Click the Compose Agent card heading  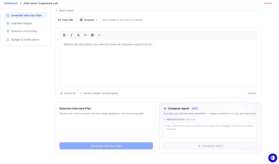(x=179, y=108)
